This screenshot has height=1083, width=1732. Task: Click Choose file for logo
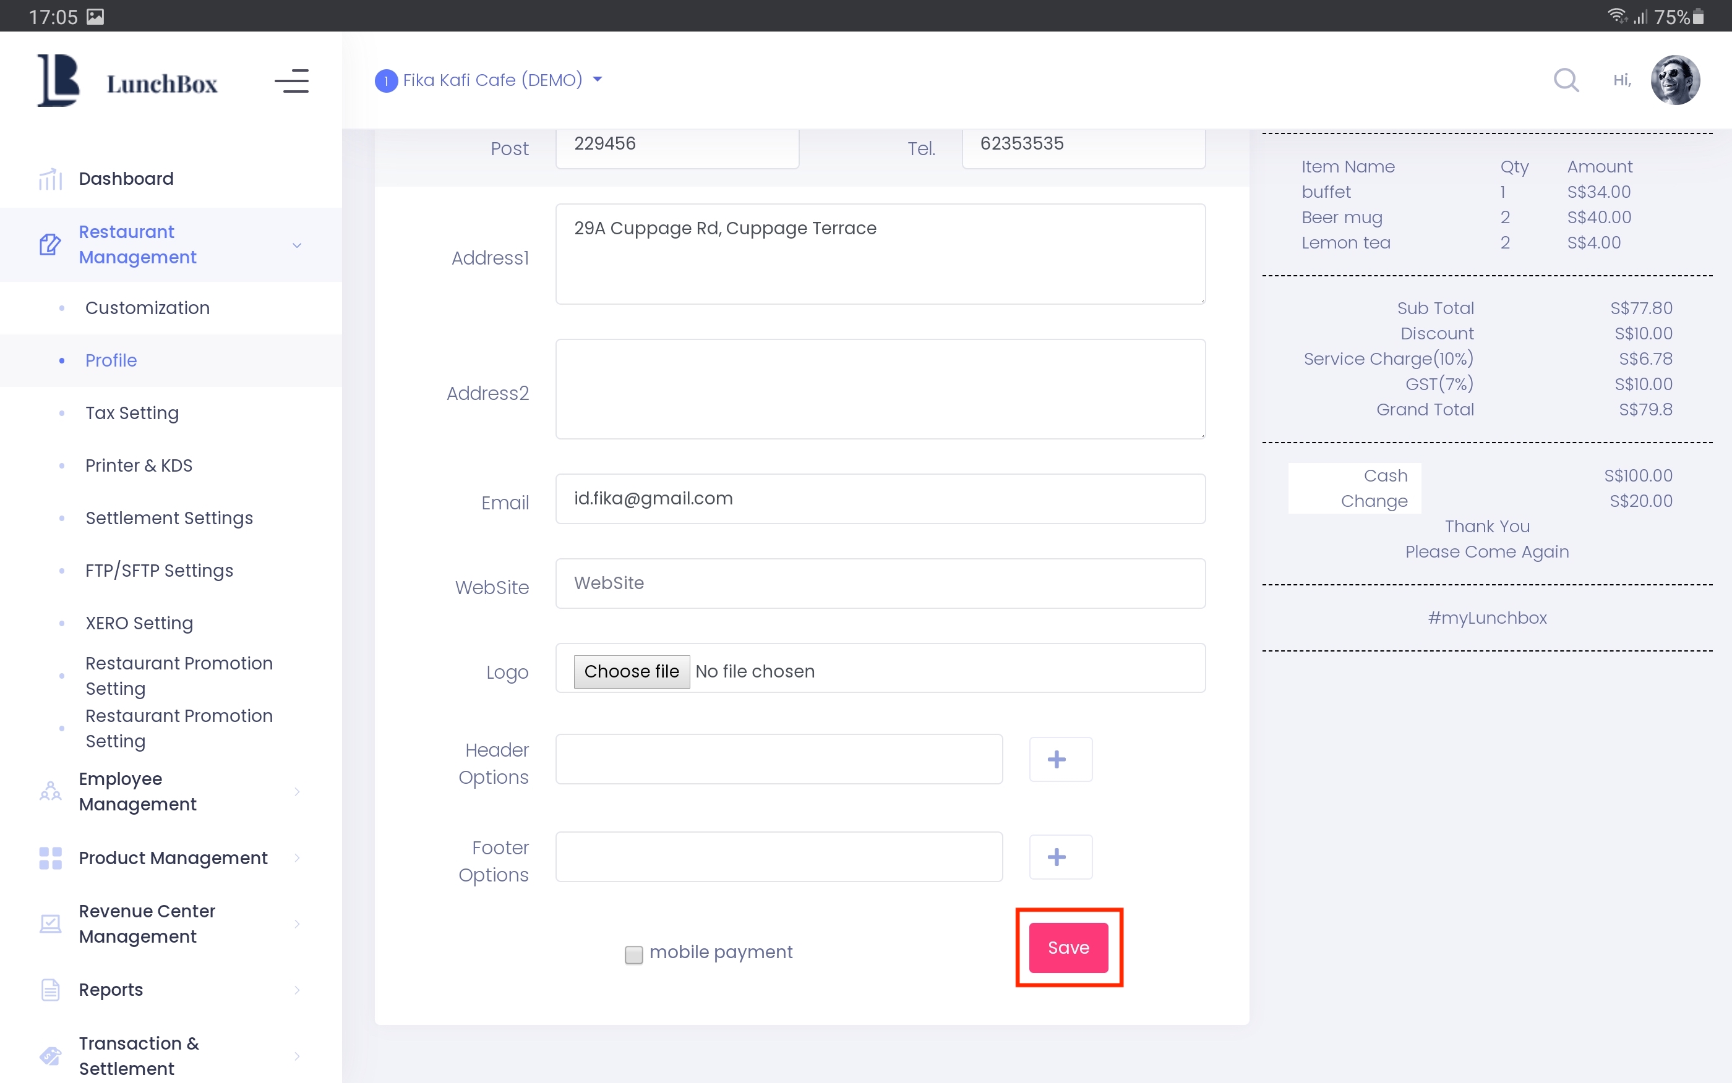coord(632,671)
